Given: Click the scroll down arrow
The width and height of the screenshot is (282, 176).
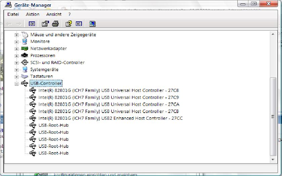Looking at the screenshot, I should click(x=273, y=160).
